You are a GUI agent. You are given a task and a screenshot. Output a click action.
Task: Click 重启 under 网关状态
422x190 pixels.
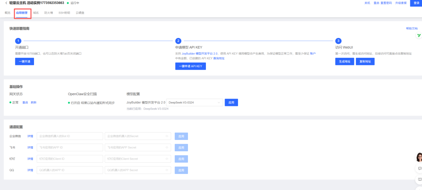tap(25, 102)
